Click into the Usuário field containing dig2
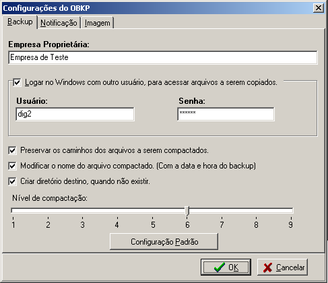Image resolution: width=328 pixels, height=283 pixels. coord(75,114)
